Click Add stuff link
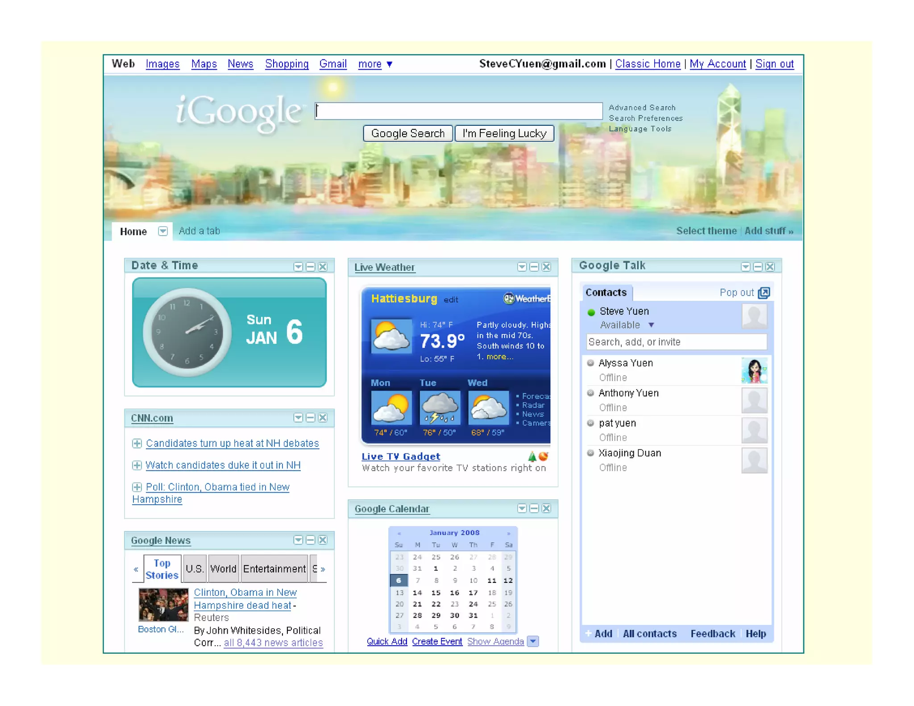Viewport: 914px width, 706px height. 769,231
